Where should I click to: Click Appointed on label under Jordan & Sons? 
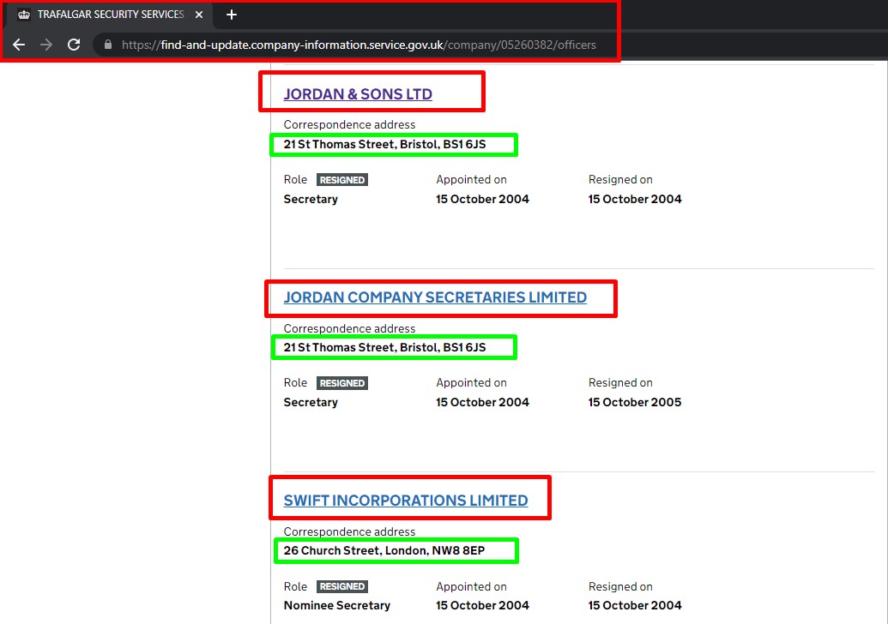[471, 179]
